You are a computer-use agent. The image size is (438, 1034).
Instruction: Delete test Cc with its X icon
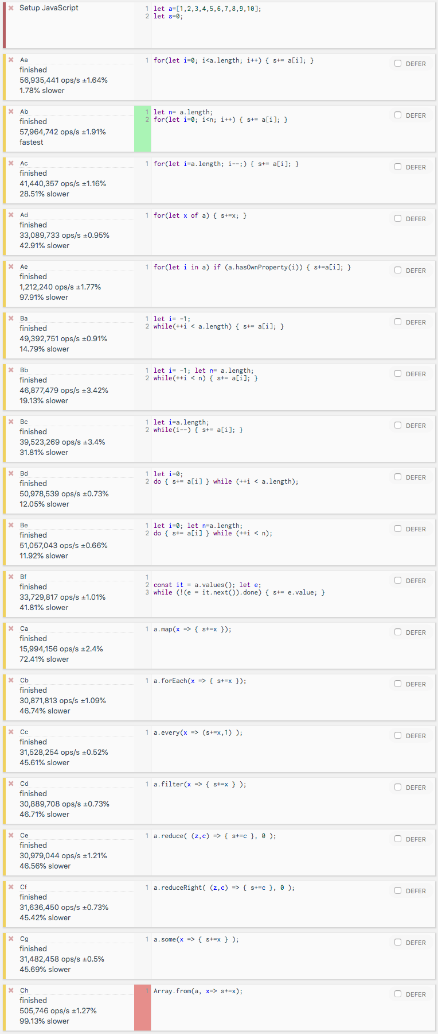pos(11,731)
